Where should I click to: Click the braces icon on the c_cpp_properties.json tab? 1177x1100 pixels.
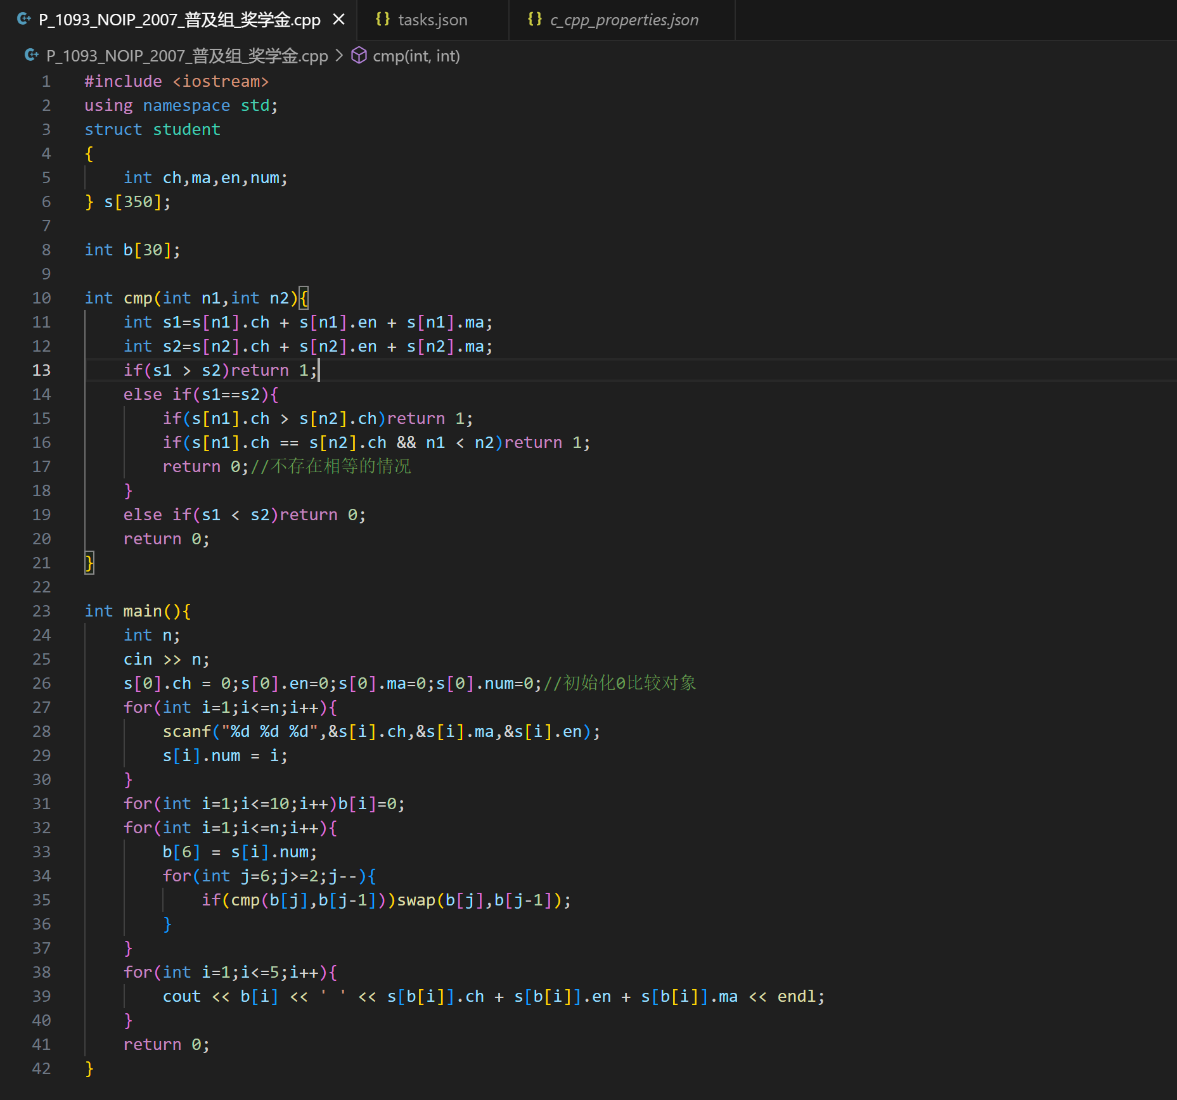534,19
